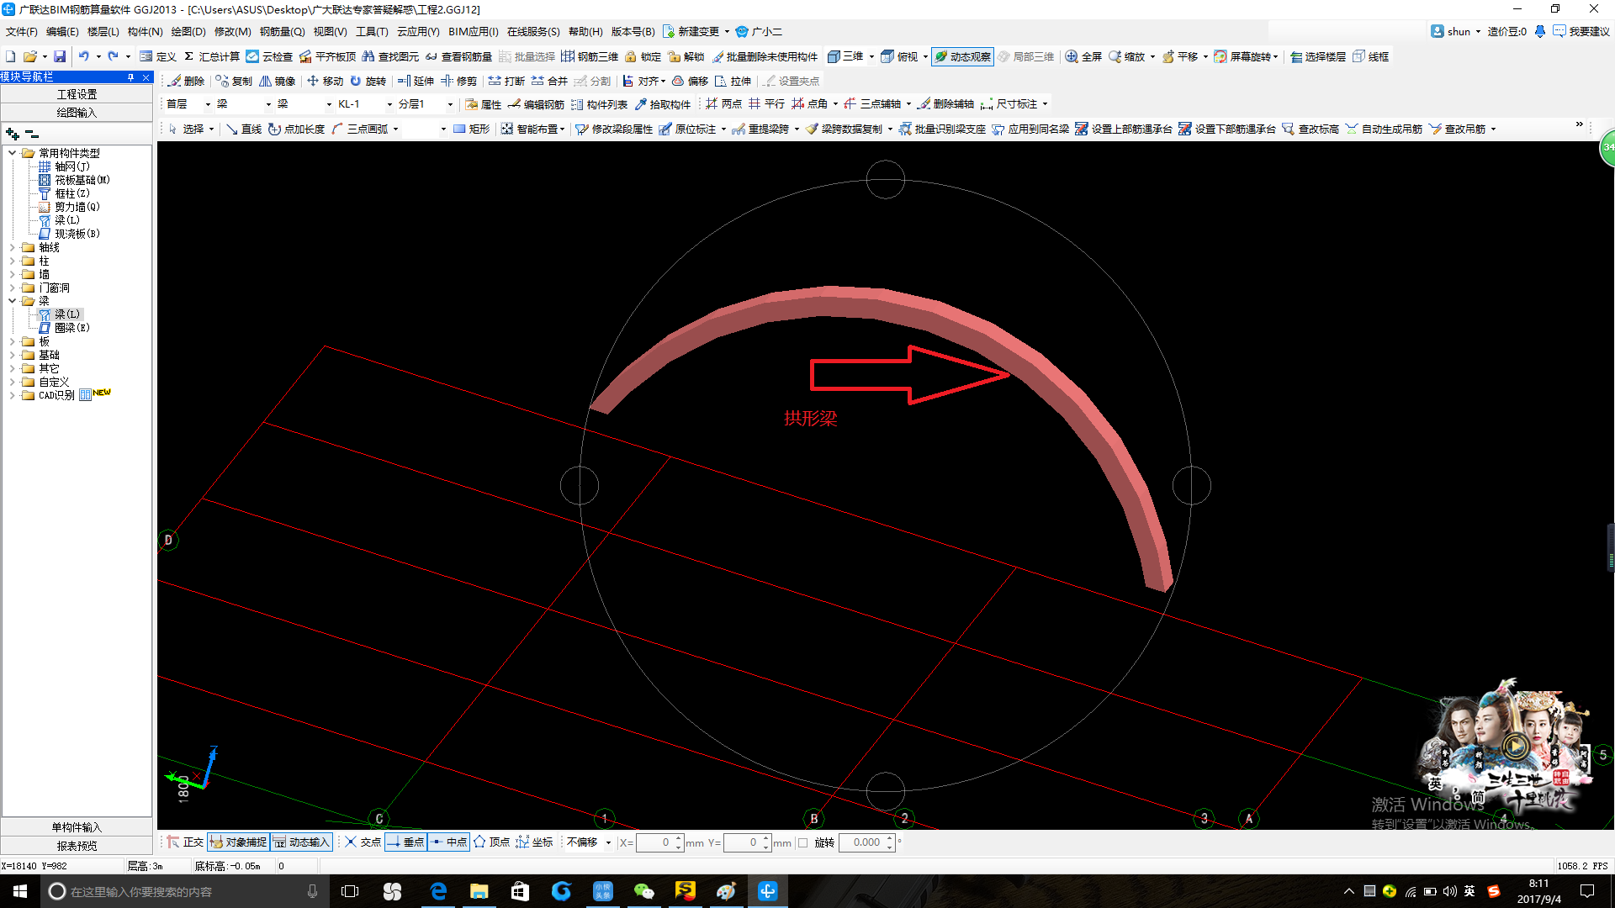1615x908 pixels.
Task: Click the rotation angle input field
Action: coord(866,842)
